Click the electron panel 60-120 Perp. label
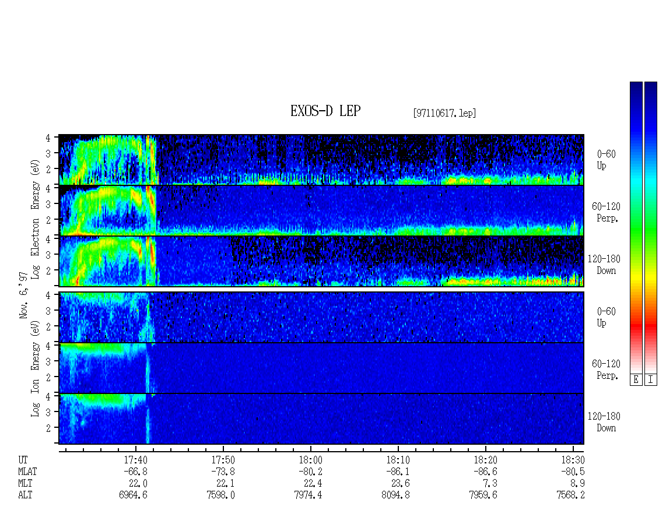Screen dimensions: 659x510 (606, 212)
